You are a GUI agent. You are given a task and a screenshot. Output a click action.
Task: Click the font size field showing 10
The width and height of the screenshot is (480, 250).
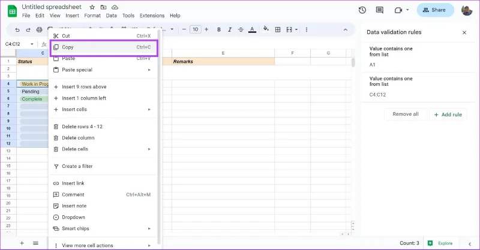coord(196,29)
